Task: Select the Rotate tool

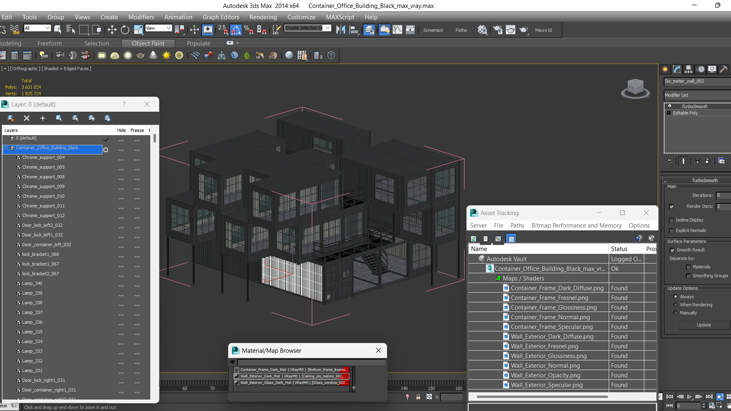Action: tap(125, 30)
